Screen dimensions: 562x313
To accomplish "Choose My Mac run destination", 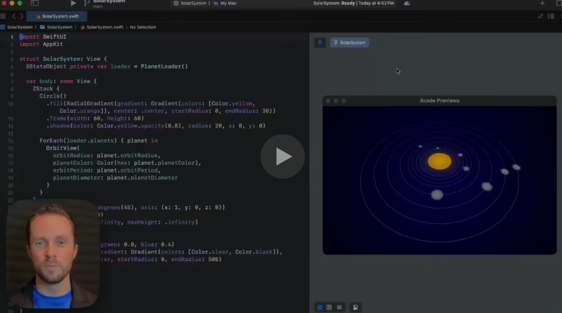I will (x=227, y=3).
